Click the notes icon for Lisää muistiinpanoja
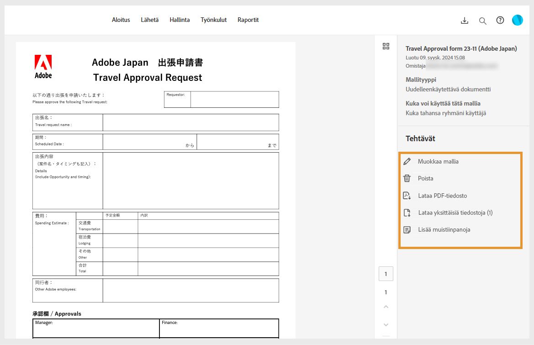The image size is (534, 345). coord(407,229)
